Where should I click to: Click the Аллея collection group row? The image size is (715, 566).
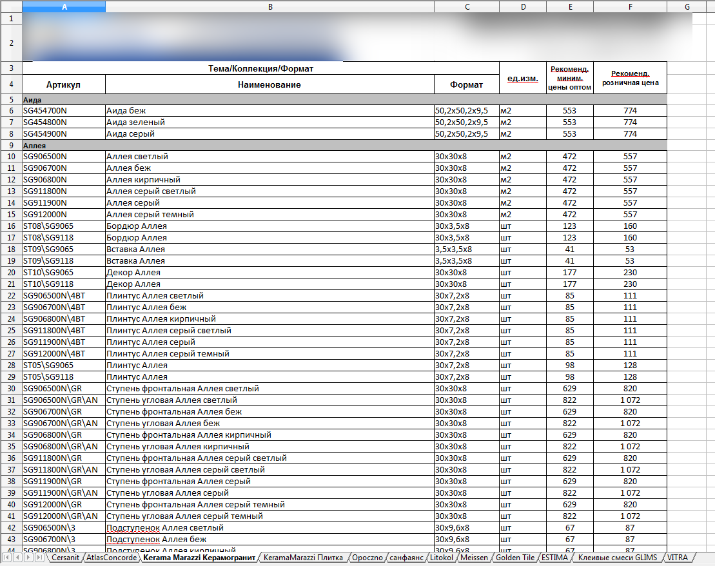click(x=258, y=146)
